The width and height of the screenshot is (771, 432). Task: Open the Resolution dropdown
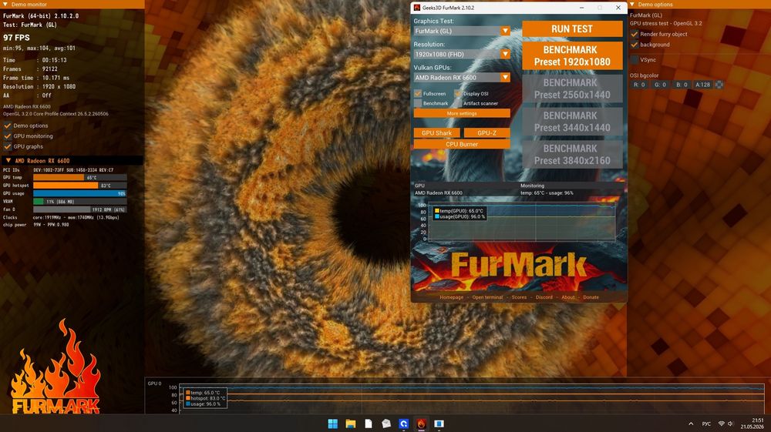coord(462,54)
